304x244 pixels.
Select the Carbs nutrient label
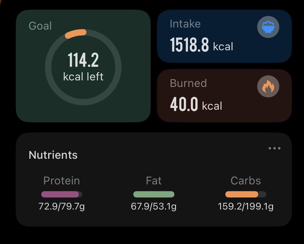245,181
